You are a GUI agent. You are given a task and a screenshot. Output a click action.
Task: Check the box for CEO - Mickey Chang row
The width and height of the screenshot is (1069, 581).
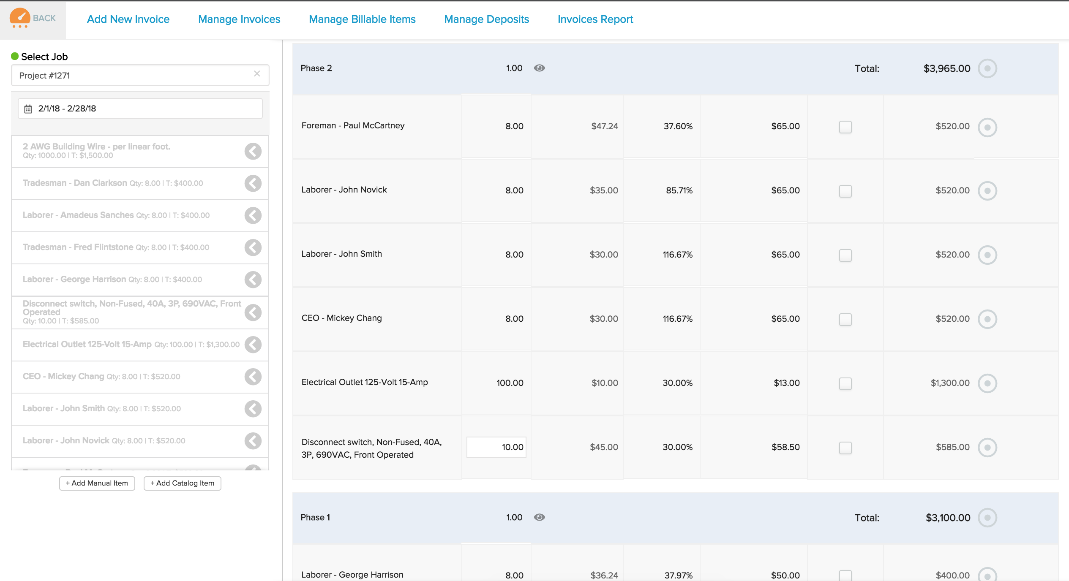845,319
